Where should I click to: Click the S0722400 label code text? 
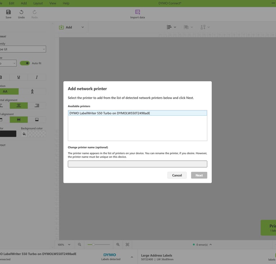point(147,259)
